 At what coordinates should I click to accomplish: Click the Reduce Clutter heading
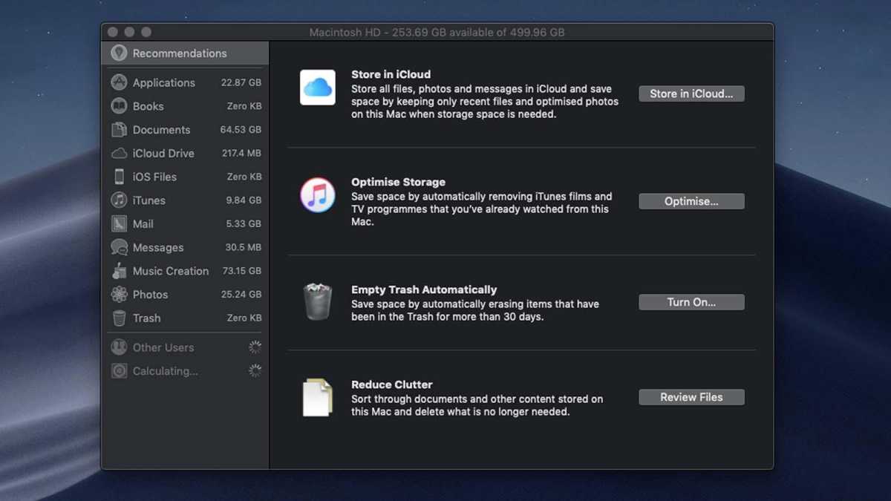click(x=392, y=384)
